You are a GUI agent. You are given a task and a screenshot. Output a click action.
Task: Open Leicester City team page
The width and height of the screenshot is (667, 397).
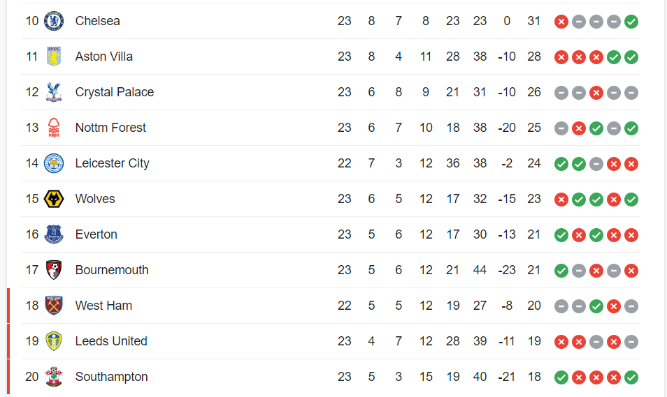(x=113, y=163)
